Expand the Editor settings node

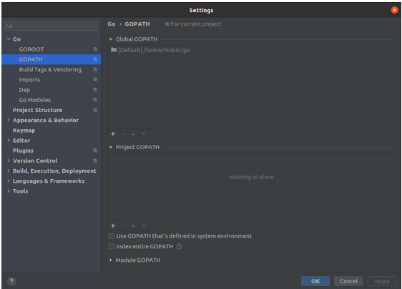click(x=9, y=141)
